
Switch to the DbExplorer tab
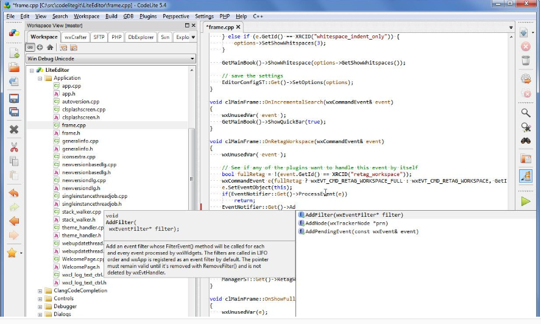point(141,37)
